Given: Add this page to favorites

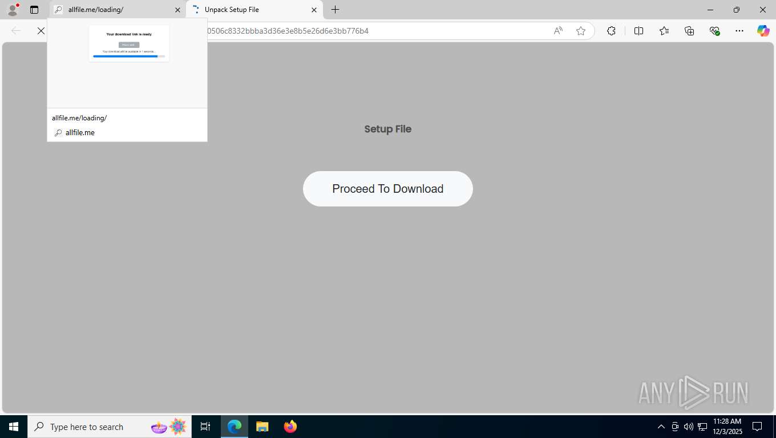Looking at the screenshot, I should (581, 31).
